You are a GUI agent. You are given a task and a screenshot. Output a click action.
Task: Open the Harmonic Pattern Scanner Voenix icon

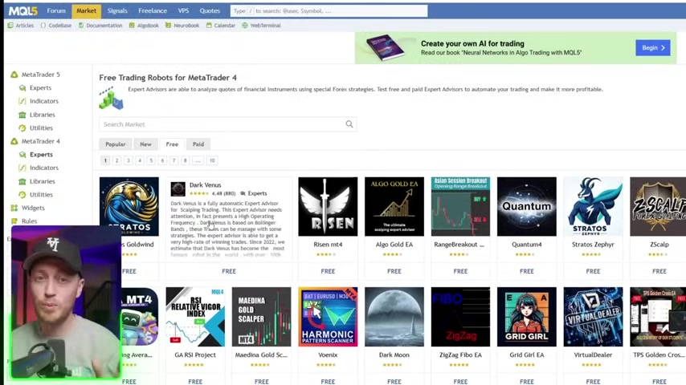click(328, 317)
